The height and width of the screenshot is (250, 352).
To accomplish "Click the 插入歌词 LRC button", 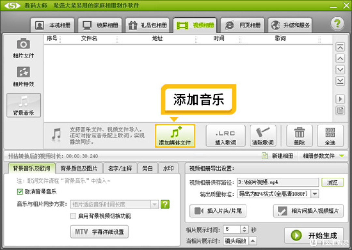I will pos(226,136).
